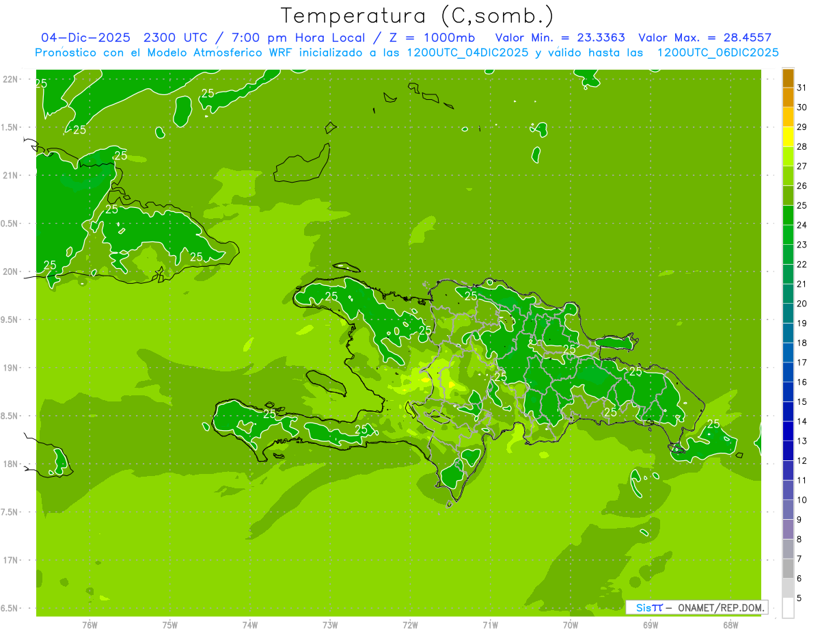The width and height of the screenshot is (820, 634).
Task: Click the dark blue legend swatch between 13 and 14
Action: [x=788, y=432]
